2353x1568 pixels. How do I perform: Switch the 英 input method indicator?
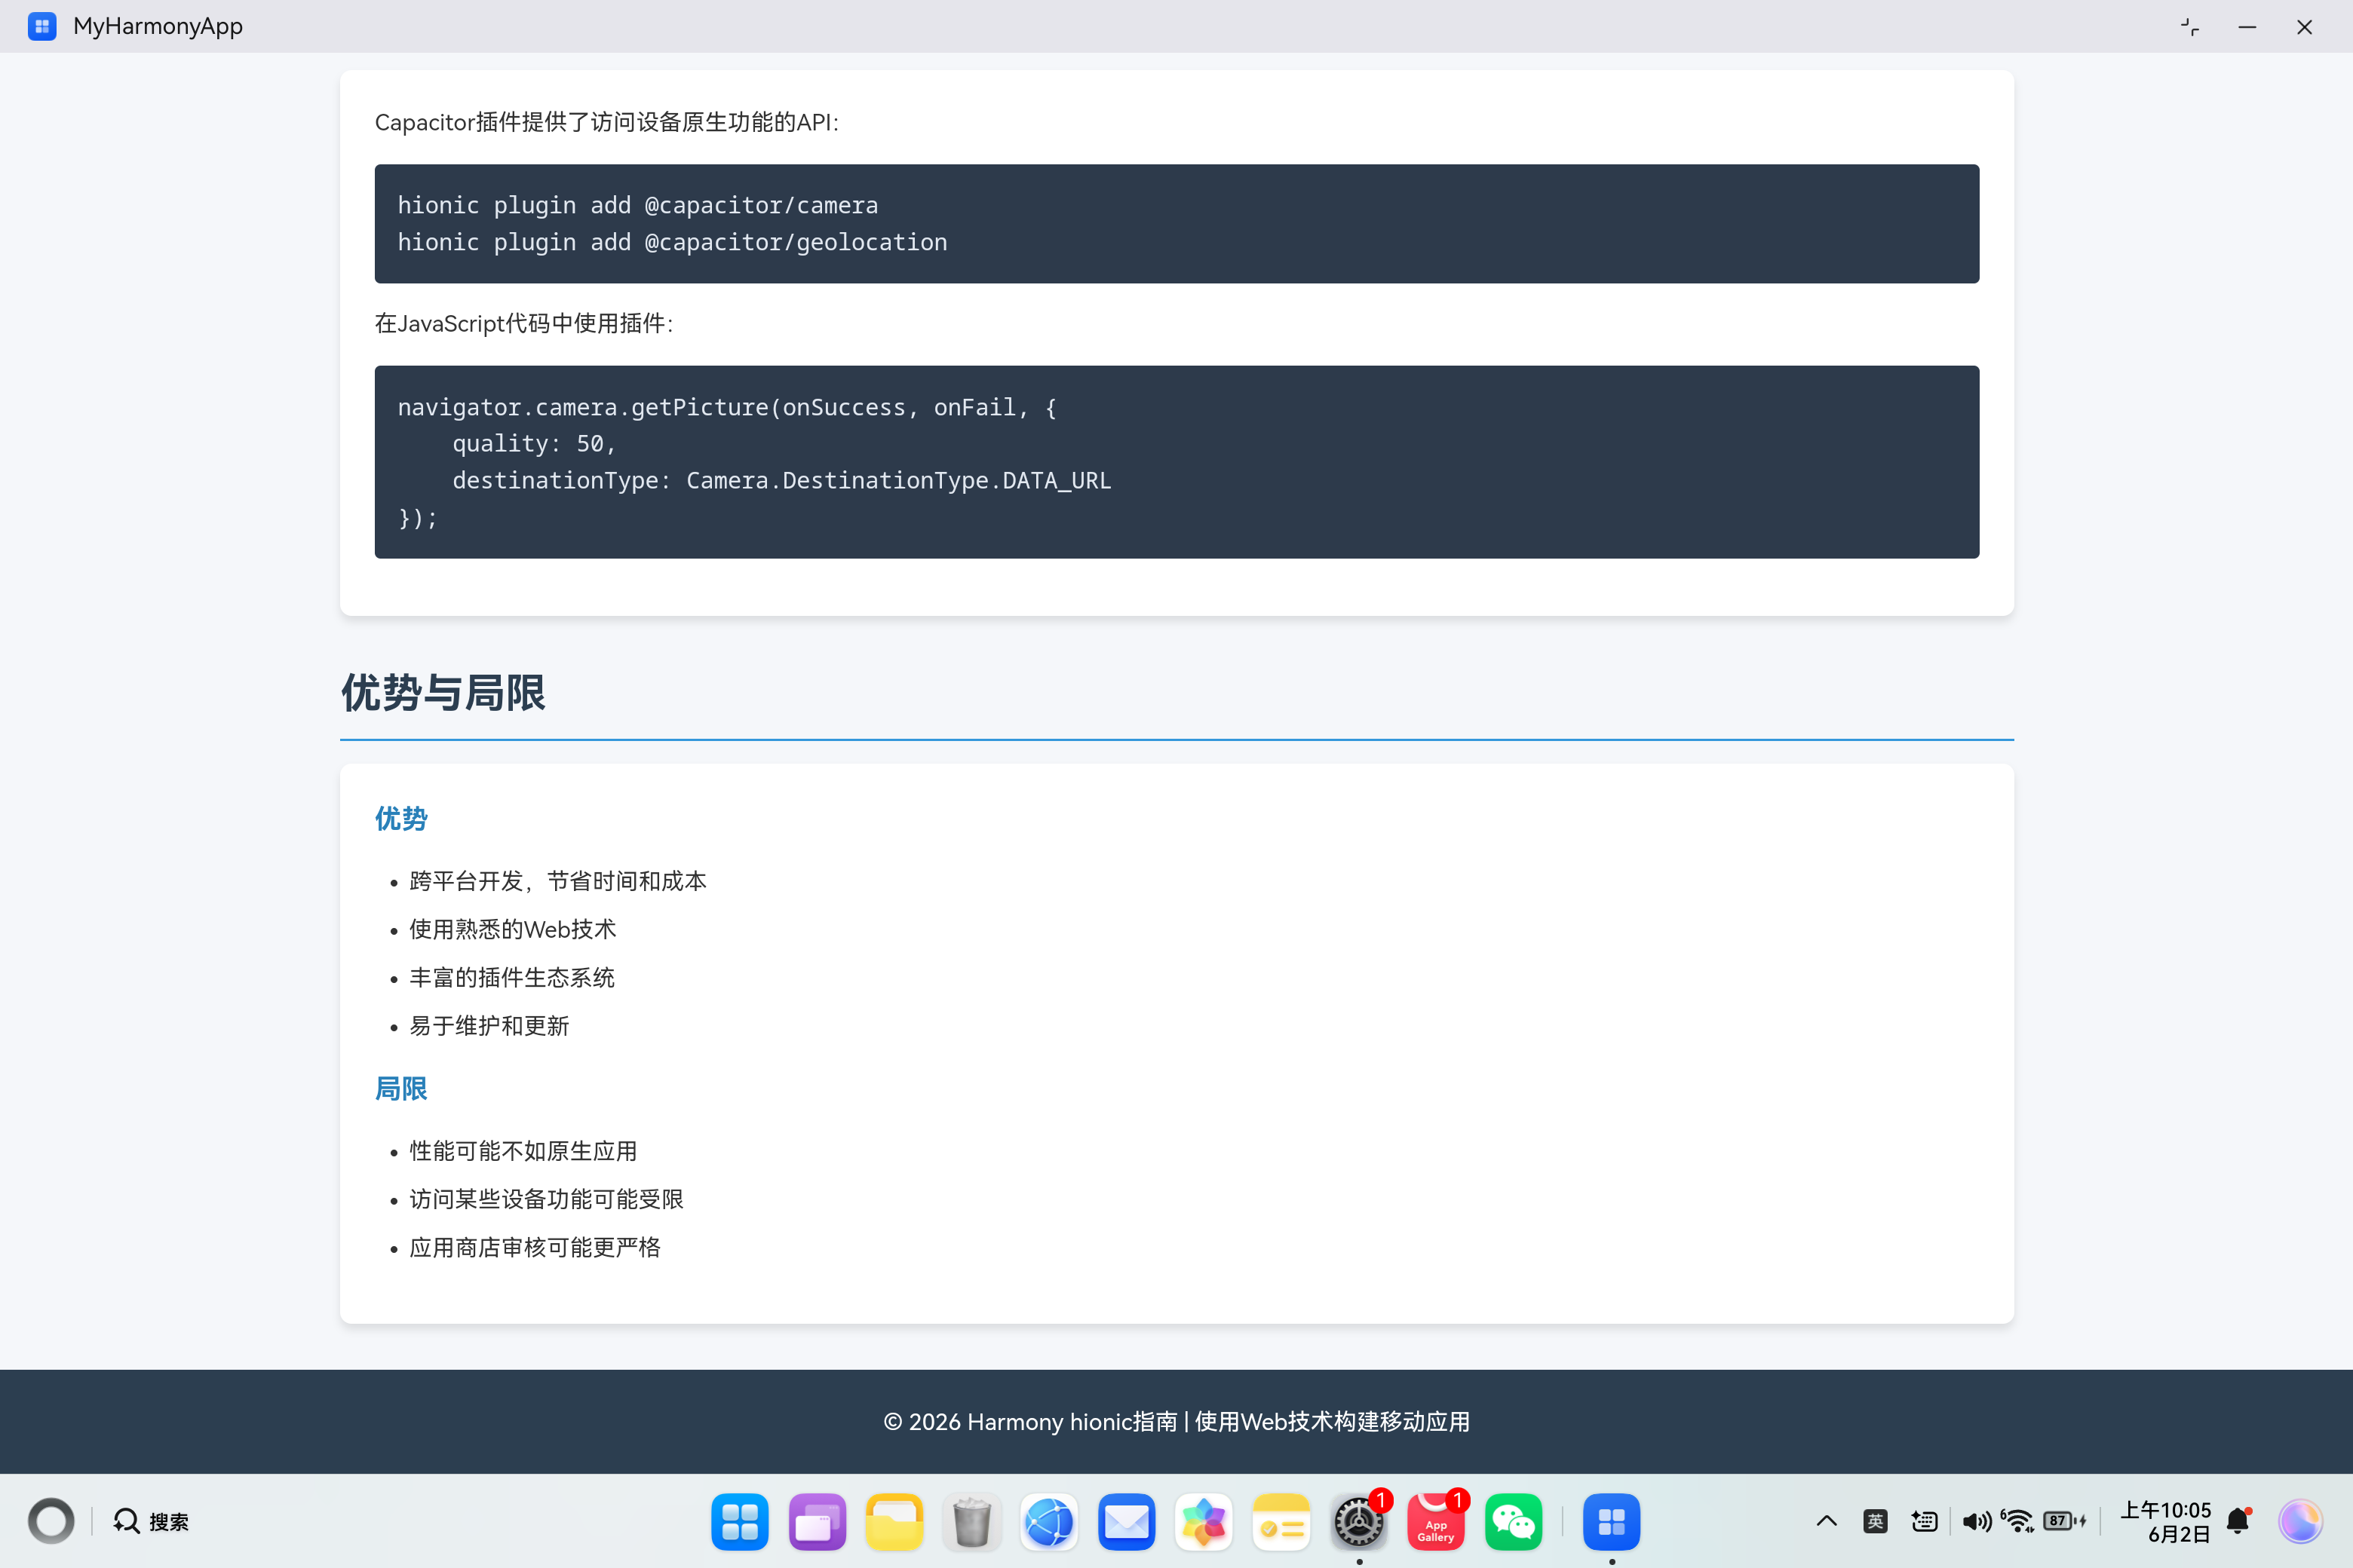1875,1521
